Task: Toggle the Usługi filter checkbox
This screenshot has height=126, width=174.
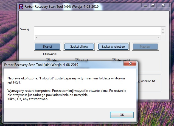Action: coord(77,60)
